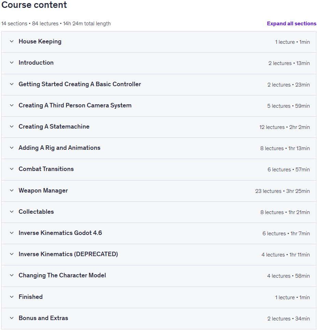The image size is (317, 330).
Task: Click the Course content heading
Action: point(34,5)
